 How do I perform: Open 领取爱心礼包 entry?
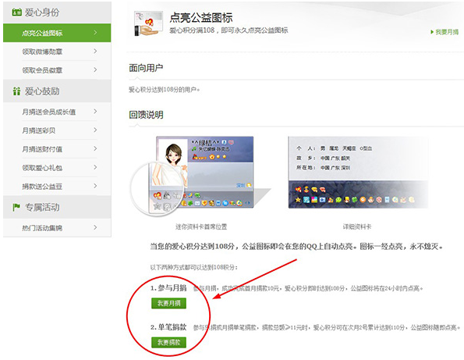57,168
